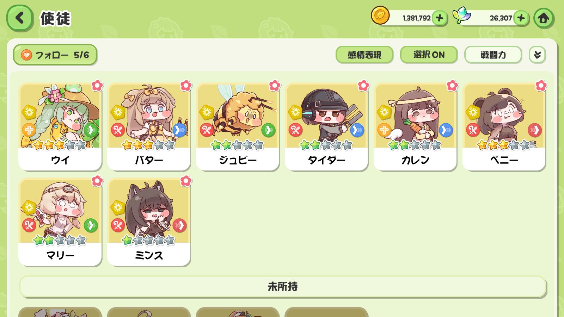This screenshot has width=564, height=317.
Task: Toggle follow flower on ミンス card
Action: [x=186, y=181]
